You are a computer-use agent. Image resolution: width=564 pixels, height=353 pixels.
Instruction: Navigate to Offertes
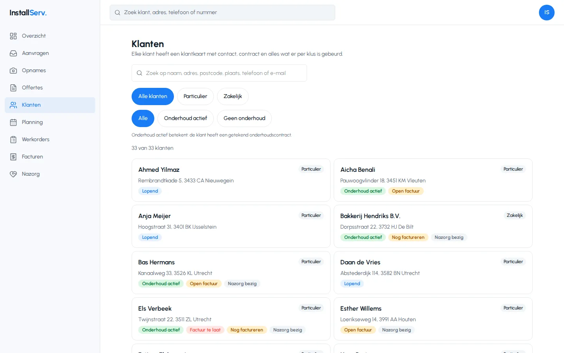[x=50, y=88]
